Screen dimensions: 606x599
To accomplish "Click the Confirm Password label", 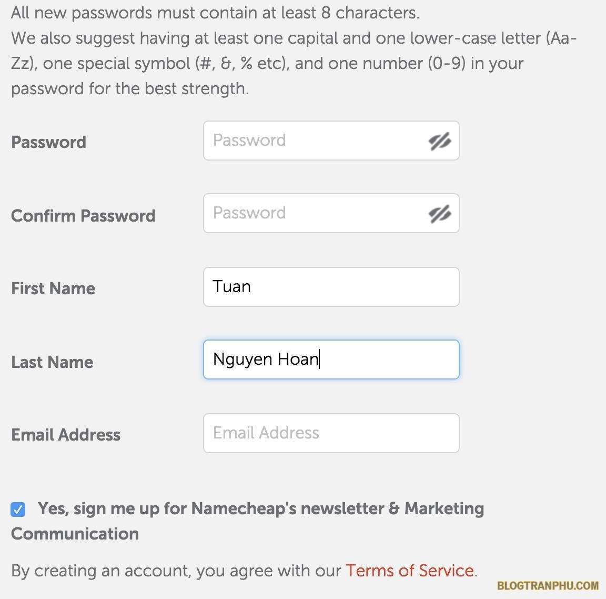I will coord(83,216).
